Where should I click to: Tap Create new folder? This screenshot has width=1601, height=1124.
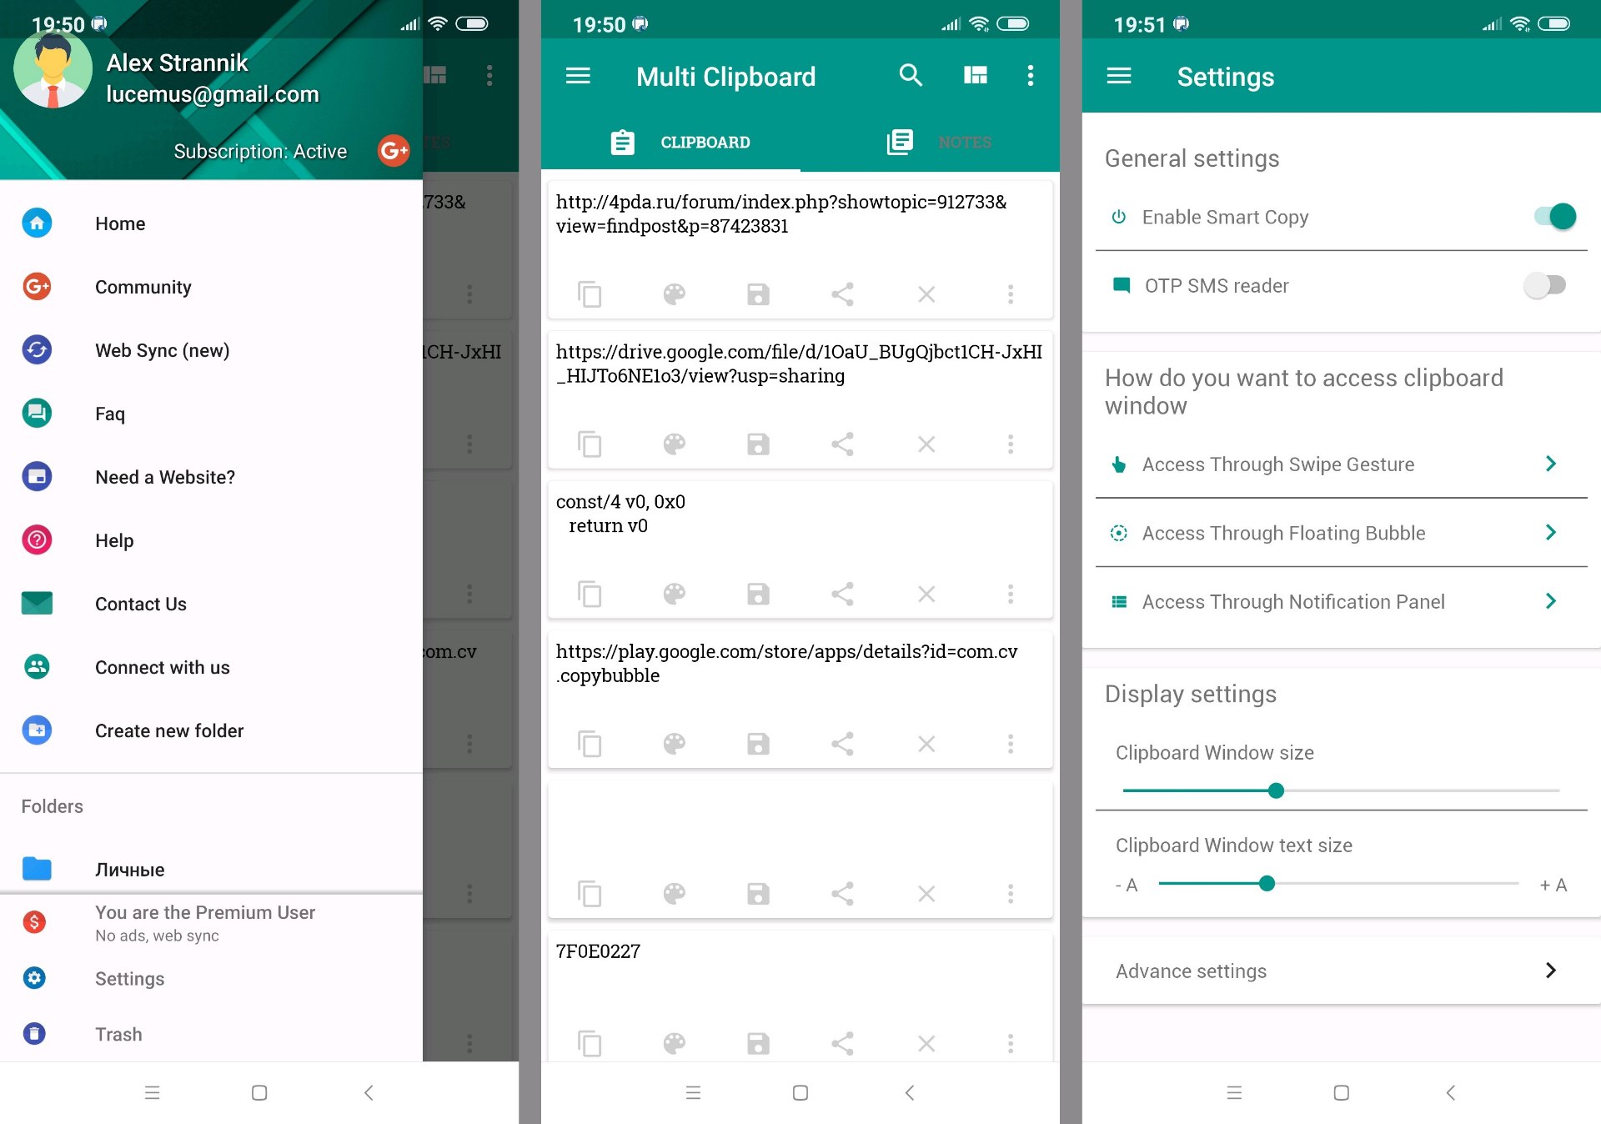211,730
